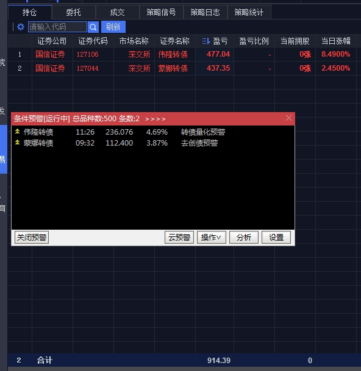Click 国信证券 in row 2
Viewport: 361px width, 371px height.
(x=50, y=68)
